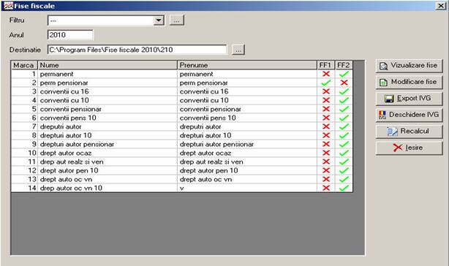The image size is (449, 266).
Task: Run Recalcul
Action: tap(409, 132)
